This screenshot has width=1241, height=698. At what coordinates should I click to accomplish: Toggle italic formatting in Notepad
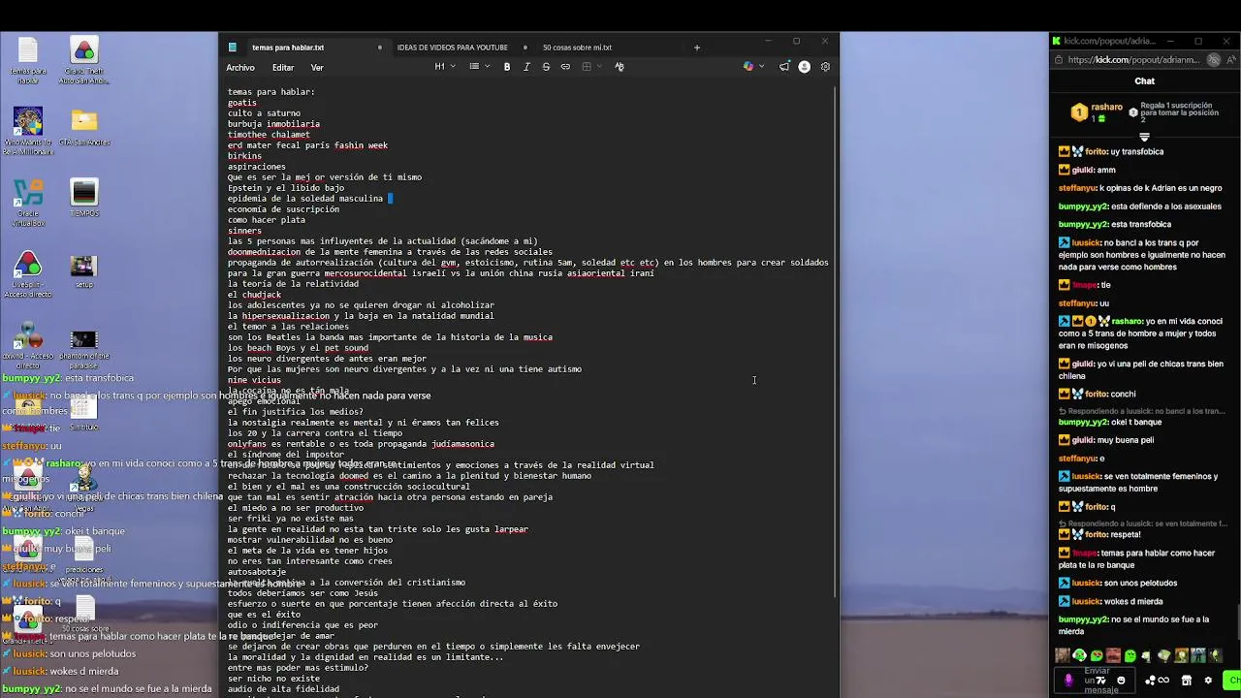[526, 67]
